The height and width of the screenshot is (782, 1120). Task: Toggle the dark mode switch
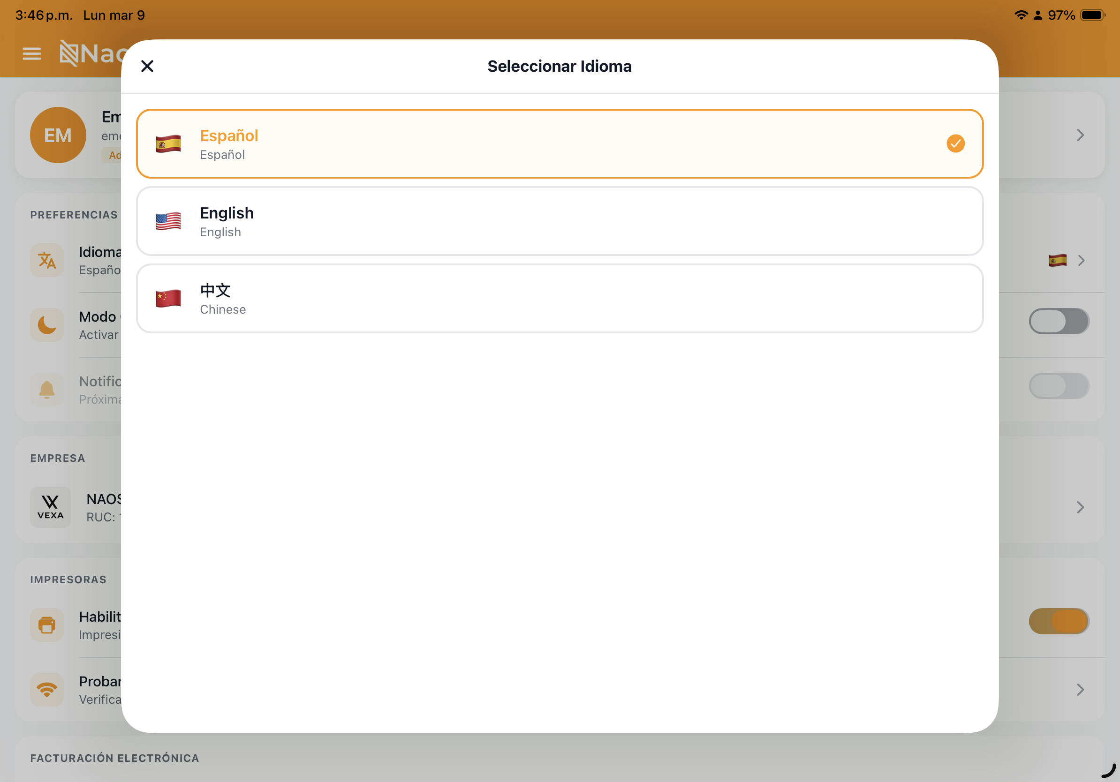1059,321
